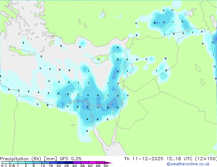Select the 2–5 mm legend color swatch

pos(29,163)
